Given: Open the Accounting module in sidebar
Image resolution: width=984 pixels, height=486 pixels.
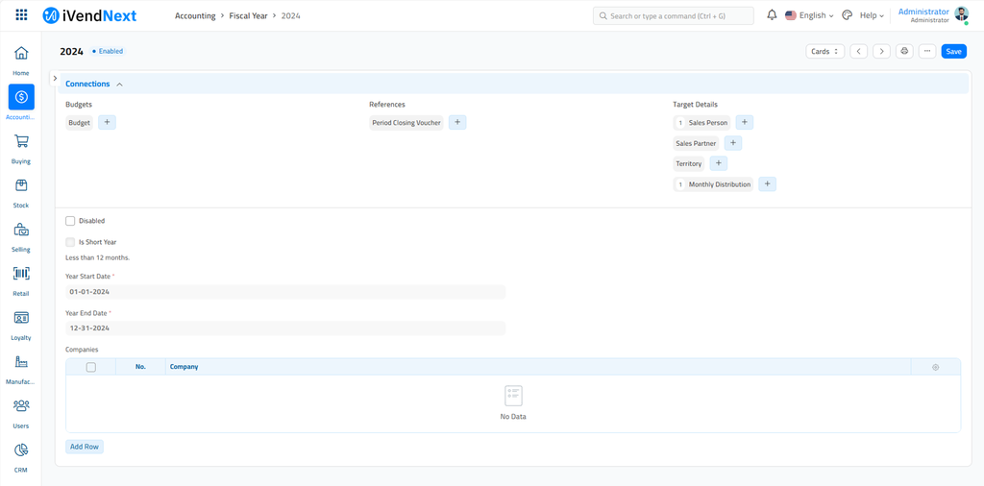Looking at the screenshot, I should [x=21, y=97].
